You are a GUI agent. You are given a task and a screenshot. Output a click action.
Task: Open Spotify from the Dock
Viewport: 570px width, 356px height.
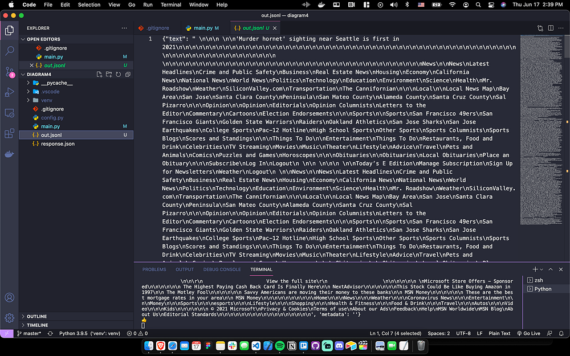click(280, 346)
